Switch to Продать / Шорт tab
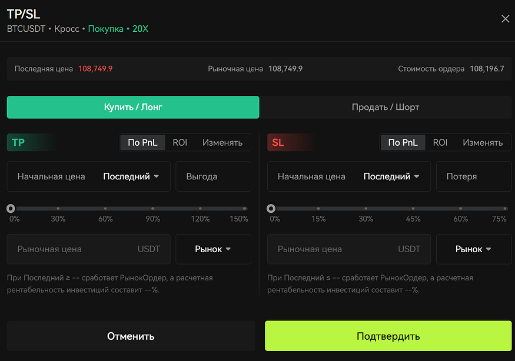Image resolution: width=515 pixels, height=361 pixels. coord(386,107)
